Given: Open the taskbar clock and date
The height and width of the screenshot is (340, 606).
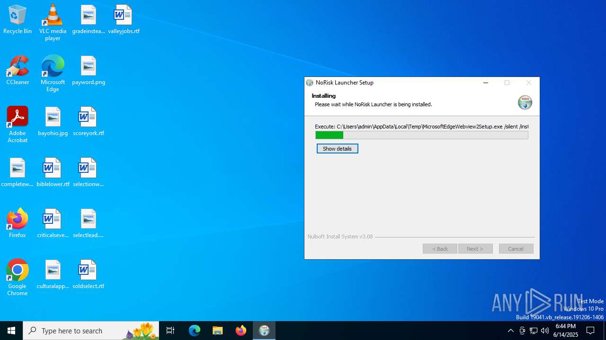Looking at the screenshot, I should tap(566, 331).
